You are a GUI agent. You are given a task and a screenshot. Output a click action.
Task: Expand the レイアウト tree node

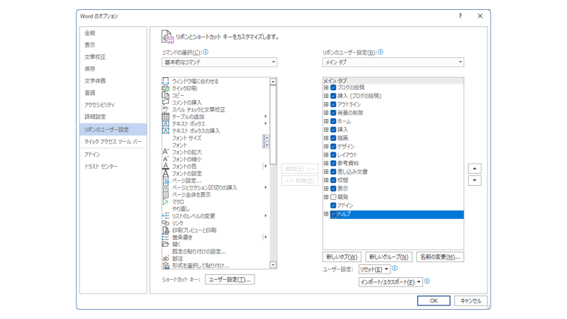click(x=326, y=155)
